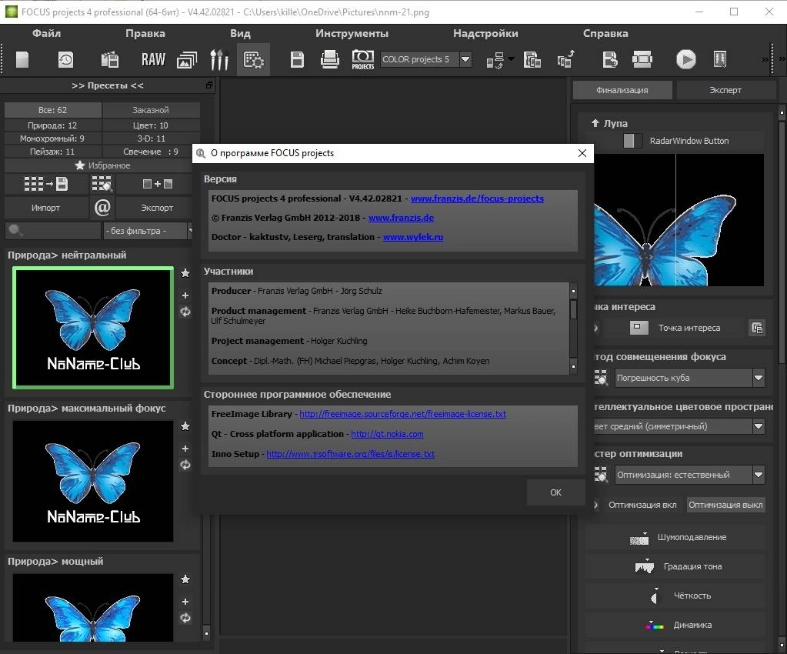The width and height of the screenshot is (787, 654).
Task: Switch to the Эксперт tab
Action: (725, 90)
